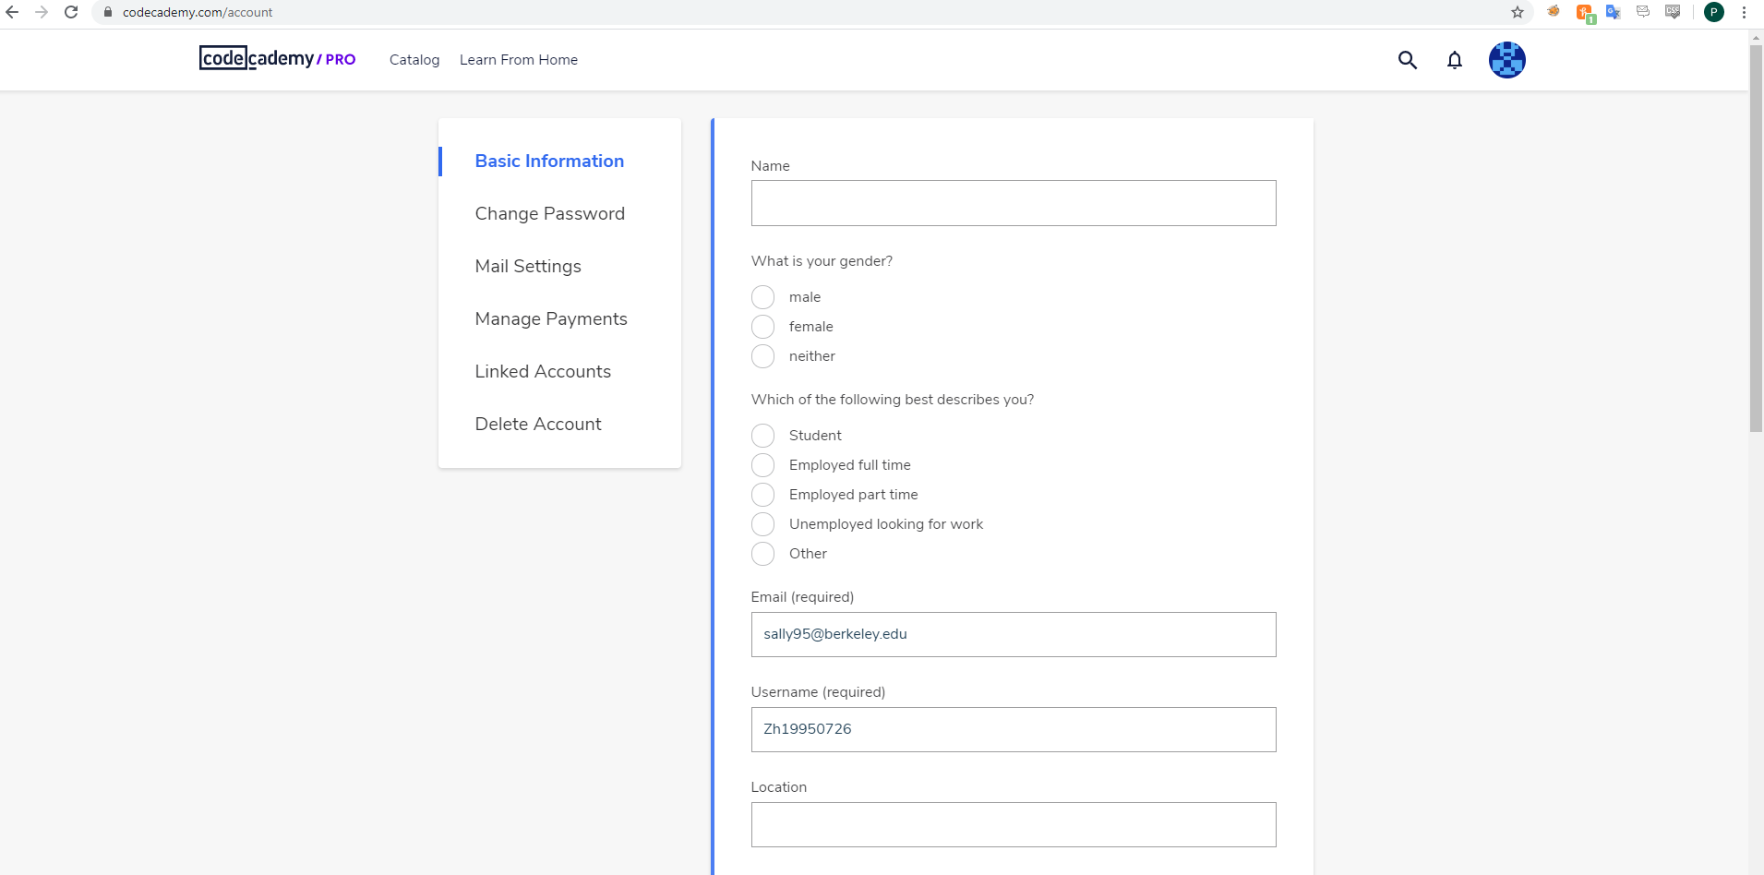Screen dimensions: 1764x875
Task: Click the page vertical scrollbar thumb
Action: pyautogui.click(x=1756, y=238)
